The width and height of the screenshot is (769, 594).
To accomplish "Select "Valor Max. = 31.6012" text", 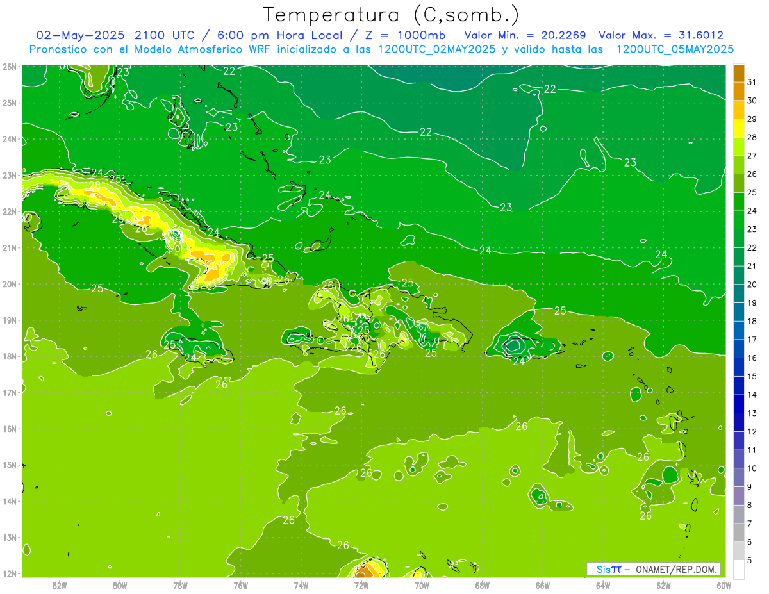I will point(660,35).
